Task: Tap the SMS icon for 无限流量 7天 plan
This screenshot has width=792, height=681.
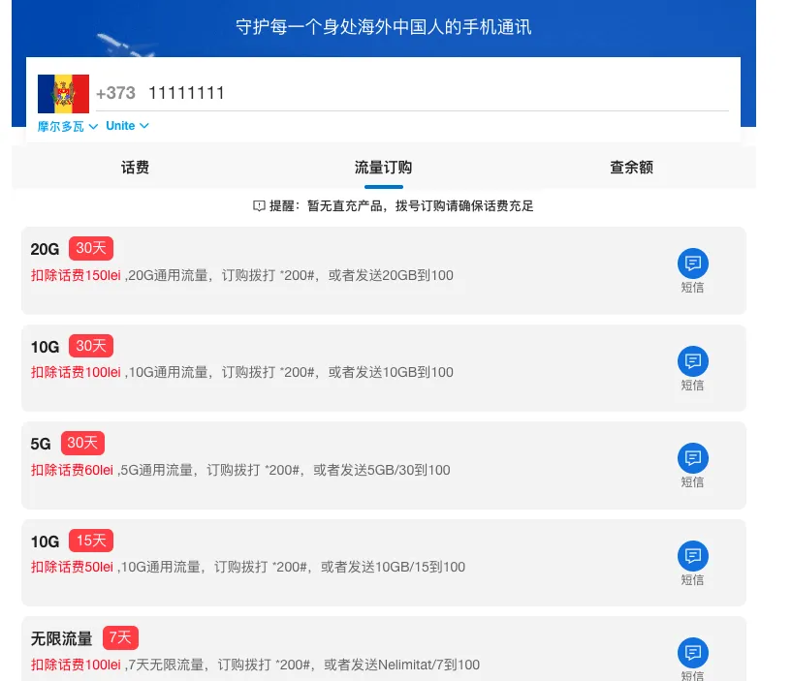Action: click(x=692, y=653)
